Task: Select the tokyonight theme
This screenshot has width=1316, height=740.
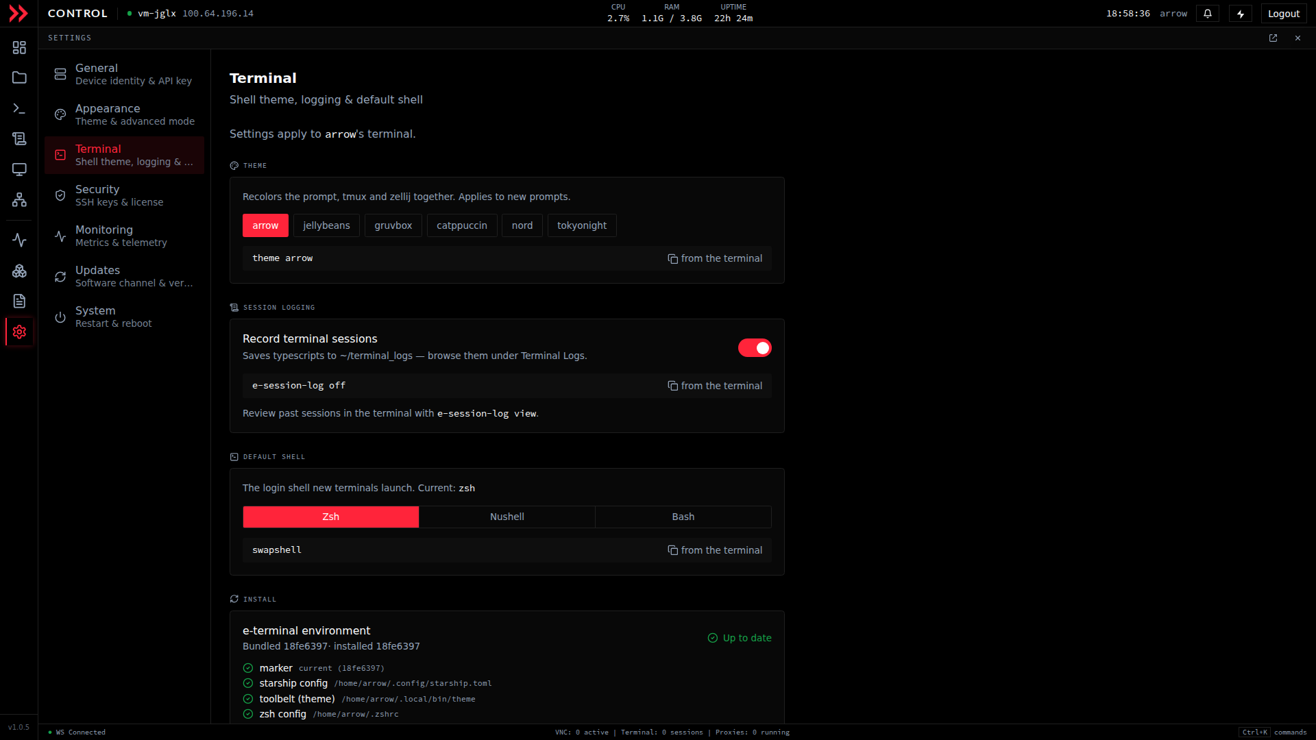Action: [x=582, y=225]
